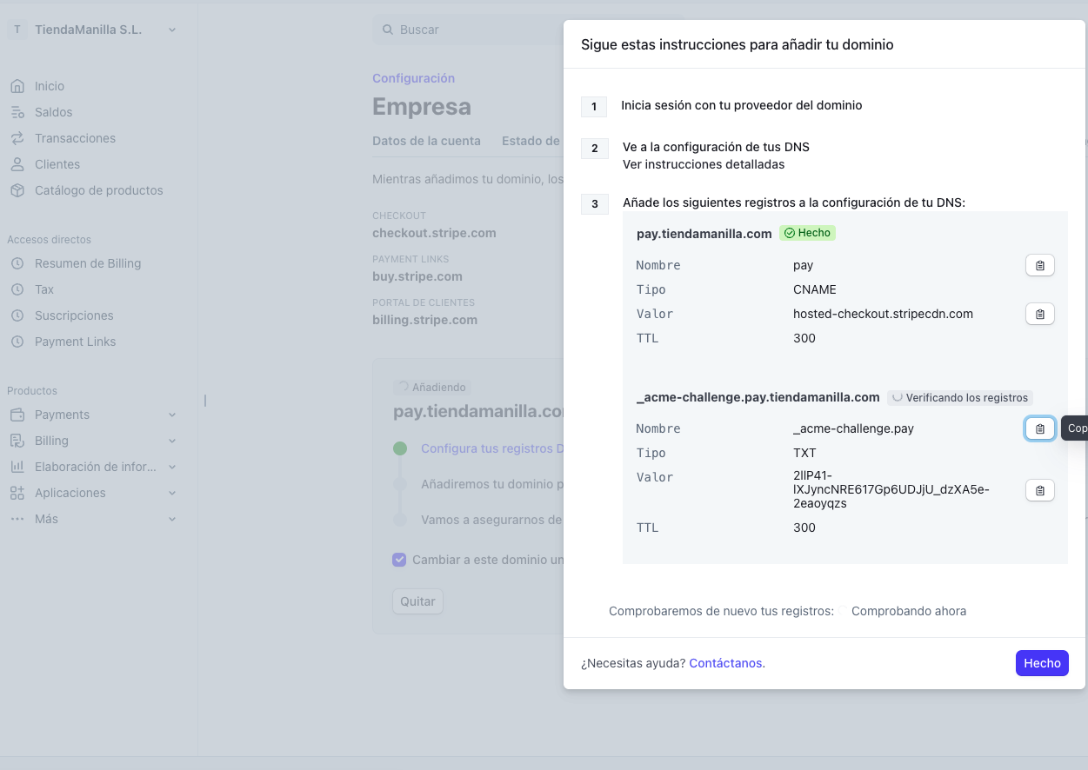Click the Catálogo de productos box icon
The height and width of the screenshot is (770, 1088).
[x=17, y=190]
